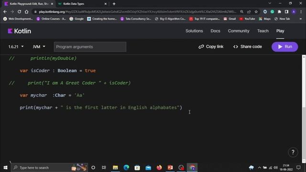Screen dimensions: 306x172
Task: Open the tab search dropdown arrow
Action: pyautogui.click(x=270, y=3)
